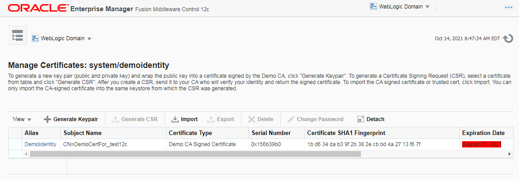Screen dimensions: 519x181
Task: Open the top-right ellipsis menu
Action: [508, 8]
